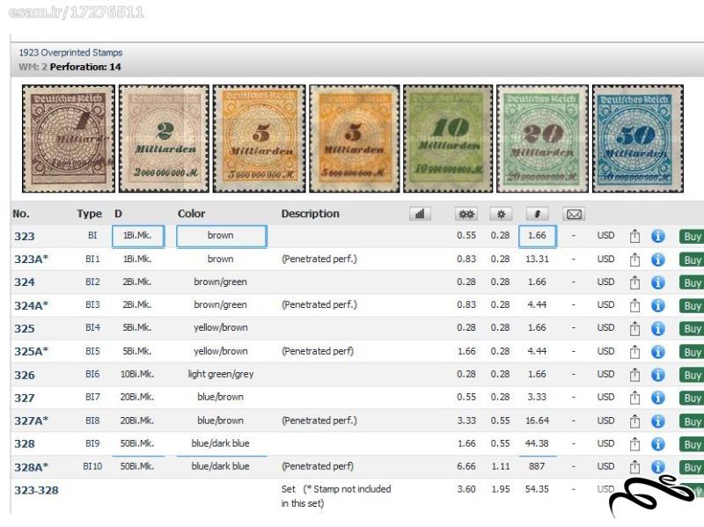The height and width of the screenshot is (527, 704).
Task: Click the "Type" column header
Action: (90, 214)
